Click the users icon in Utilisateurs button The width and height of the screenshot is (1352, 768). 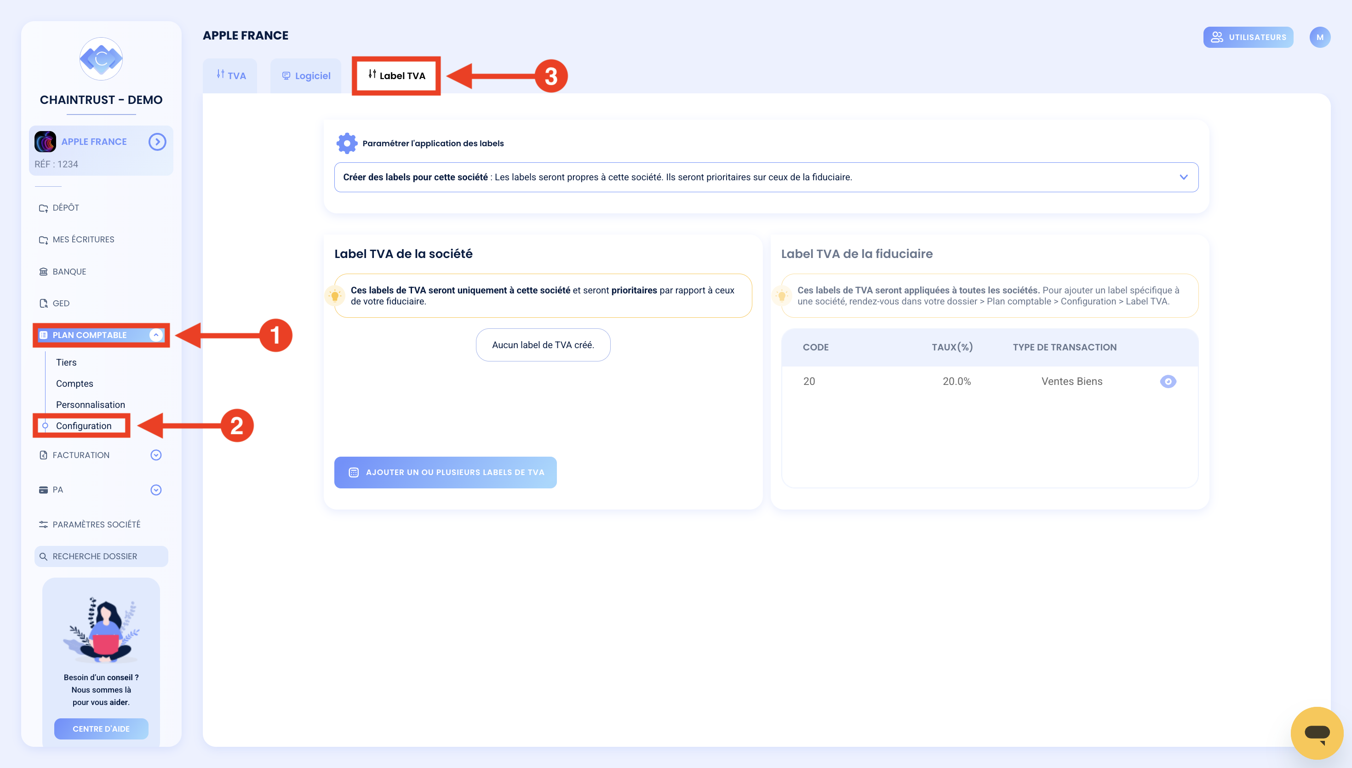(x=1216, y=37)
